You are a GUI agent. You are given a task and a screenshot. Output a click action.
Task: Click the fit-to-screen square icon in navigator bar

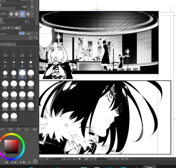click(x=80, y=159)
